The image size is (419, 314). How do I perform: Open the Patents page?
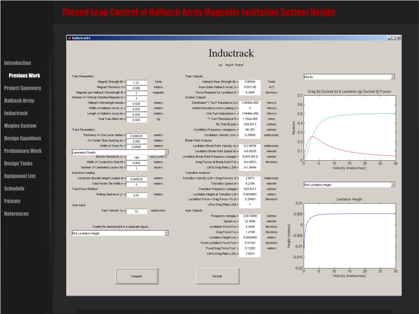pos(12,201)
